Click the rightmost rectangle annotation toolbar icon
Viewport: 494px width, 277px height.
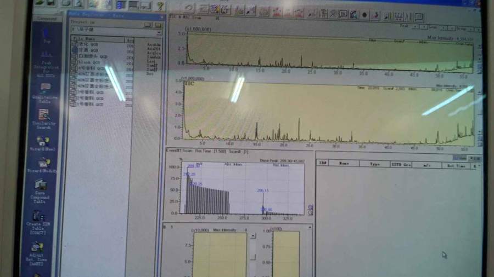click(x=419, y=16)
